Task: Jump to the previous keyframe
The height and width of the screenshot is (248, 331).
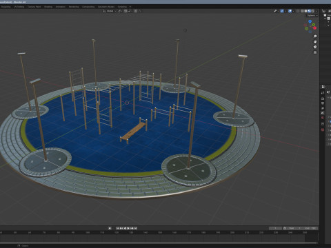Action: [x=121, y=228]
